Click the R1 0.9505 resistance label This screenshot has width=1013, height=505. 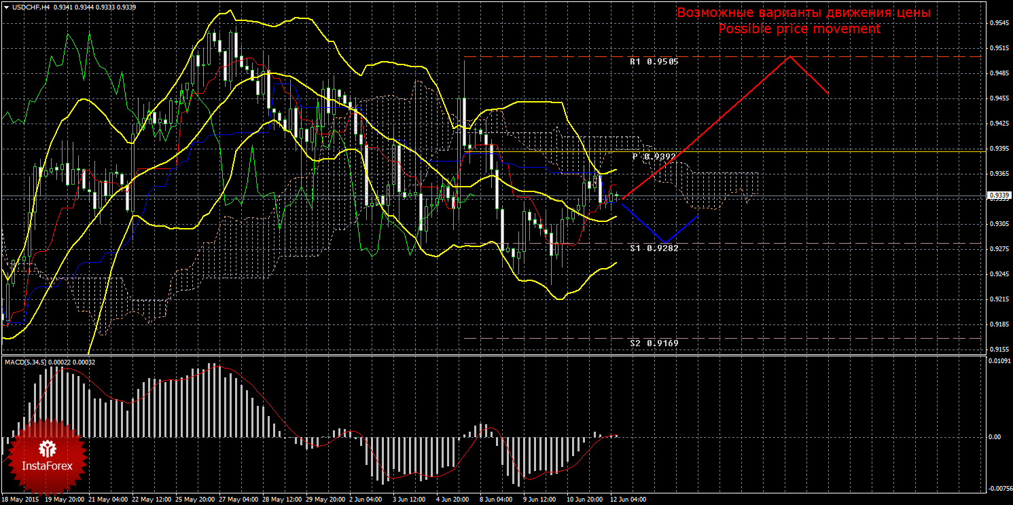(654, 61)
